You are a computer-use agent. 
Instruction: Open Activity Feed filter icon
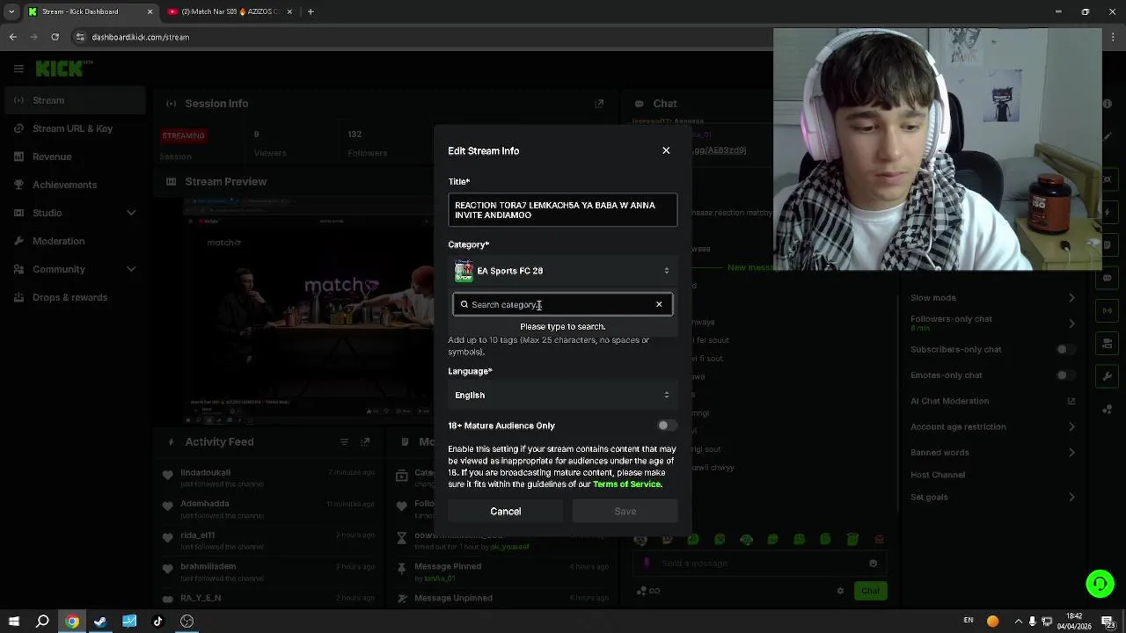(x=345, y=442)
